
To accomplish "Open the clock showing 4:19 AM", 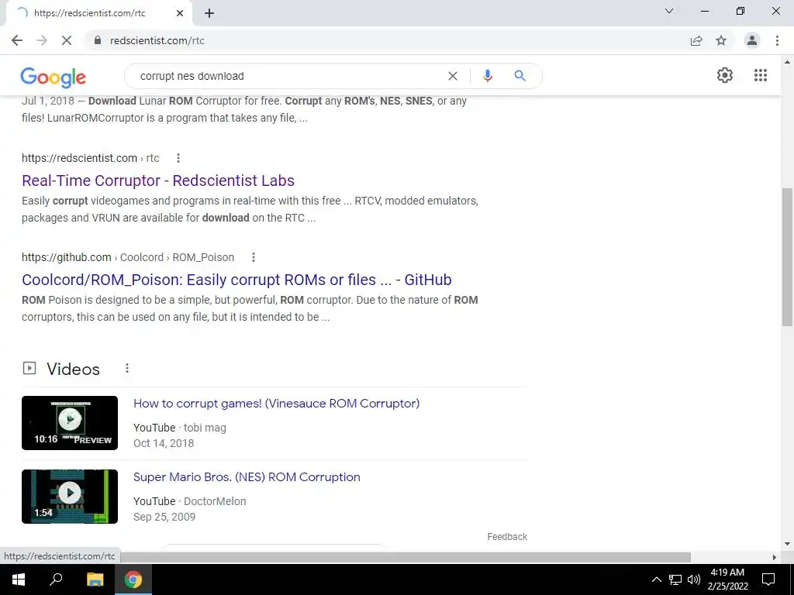I will tap(727, 580).
